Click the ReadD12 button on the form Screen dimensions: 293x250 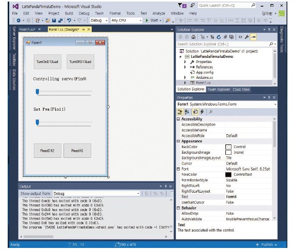tap(48, 151)
